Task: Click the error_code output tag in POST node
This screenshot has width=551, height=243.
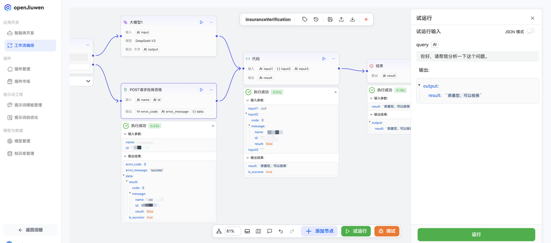Action: [x=147, y=112]
